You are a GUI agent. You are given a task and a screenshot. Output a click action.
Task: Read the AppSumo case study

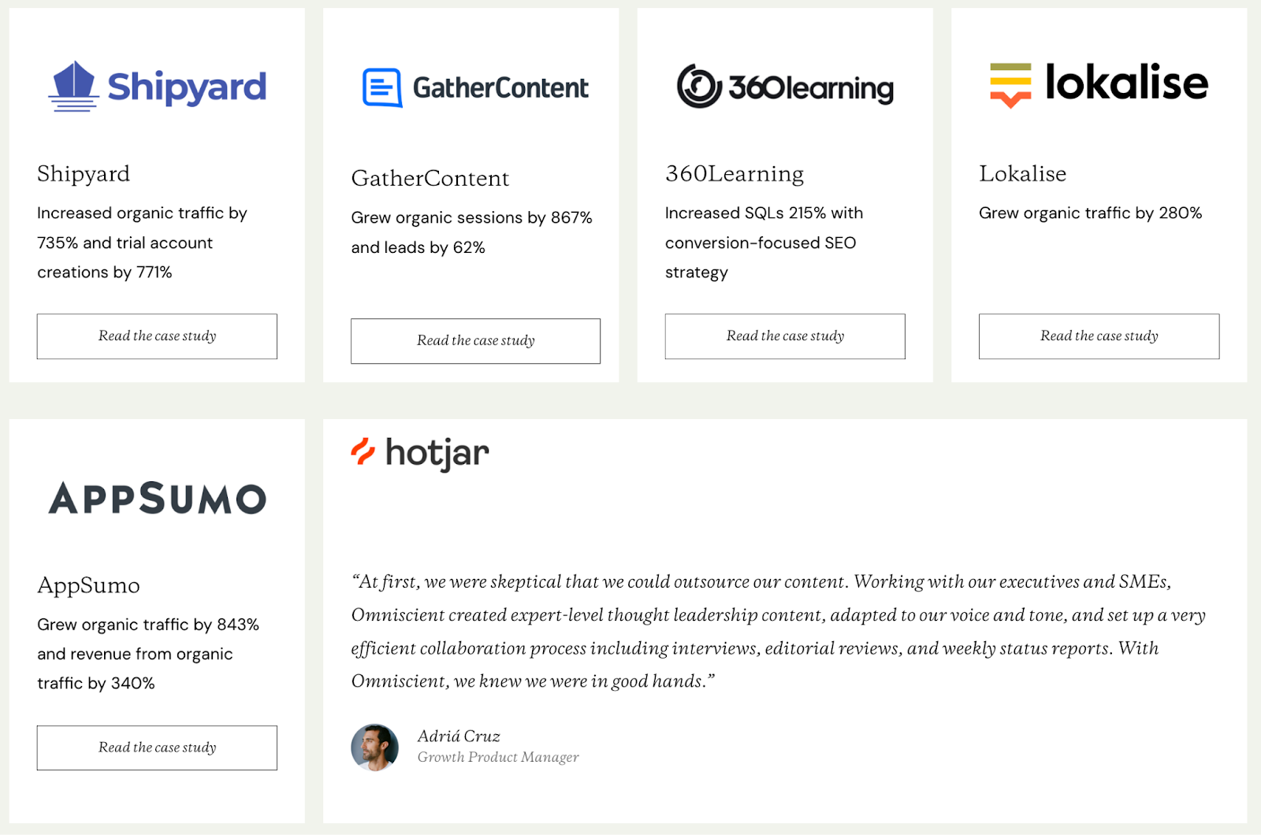coord(156,747)
